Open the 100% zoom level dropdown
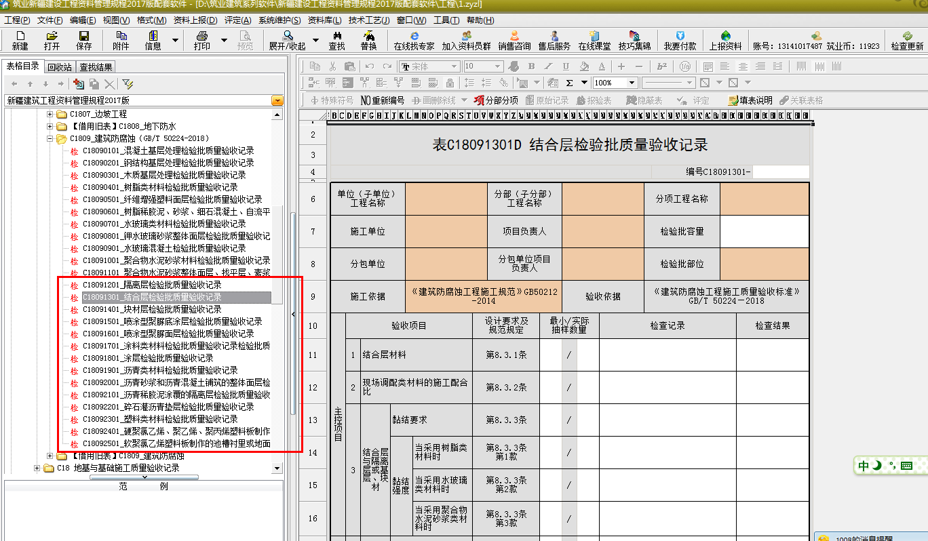 click(x=632, y=83)
